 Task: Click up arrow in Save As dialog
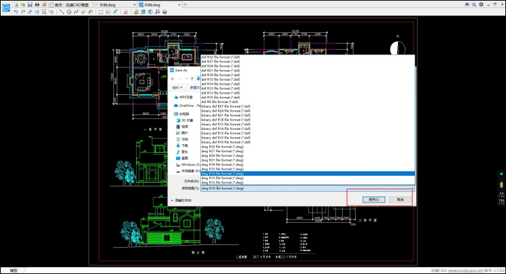tap(192, 79)
